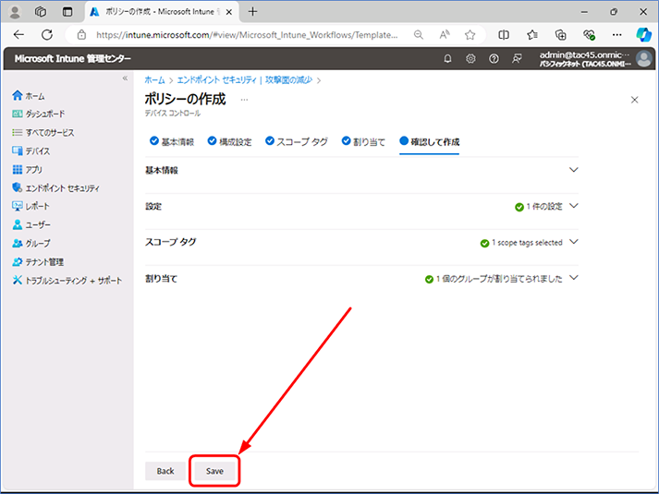Add page to favorites with star icon
This screenshot has width=659, height=494.
(470, 35)
